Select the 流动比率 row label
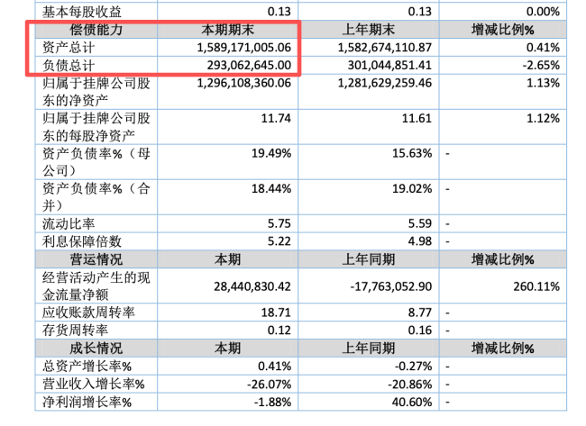Screen dimensions: 586x426 [x=69, y=223]
